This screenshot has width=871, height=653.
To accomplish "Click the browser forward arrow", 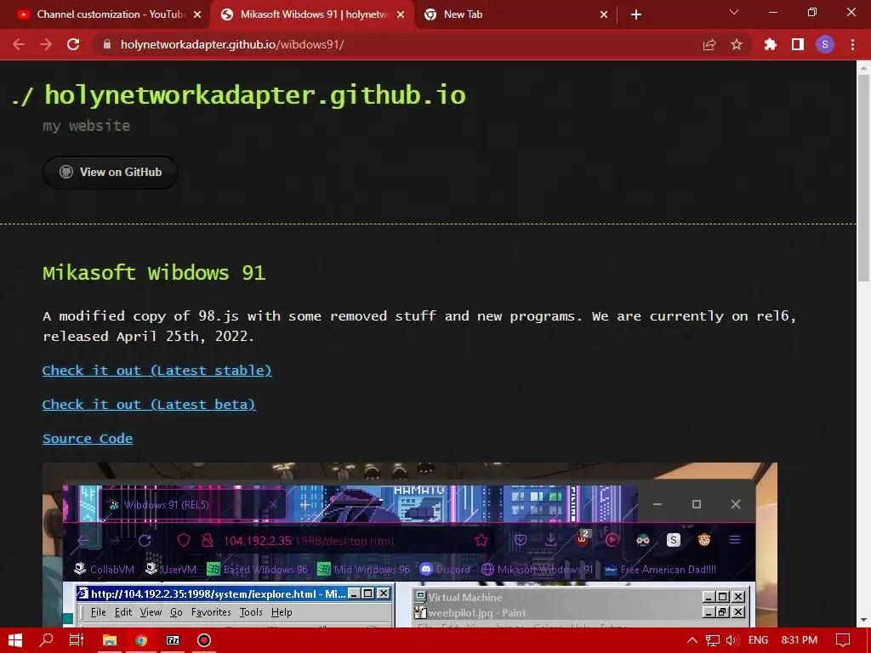I will point(46,44).
